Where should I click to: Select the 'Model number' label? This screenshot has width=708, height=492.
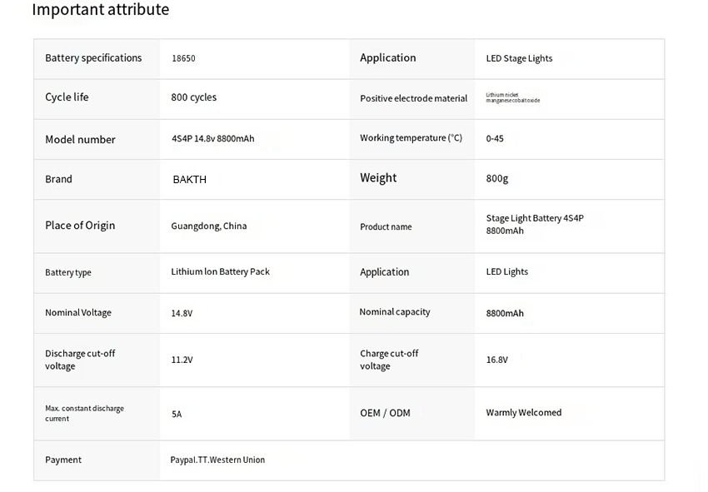point(80,140)
